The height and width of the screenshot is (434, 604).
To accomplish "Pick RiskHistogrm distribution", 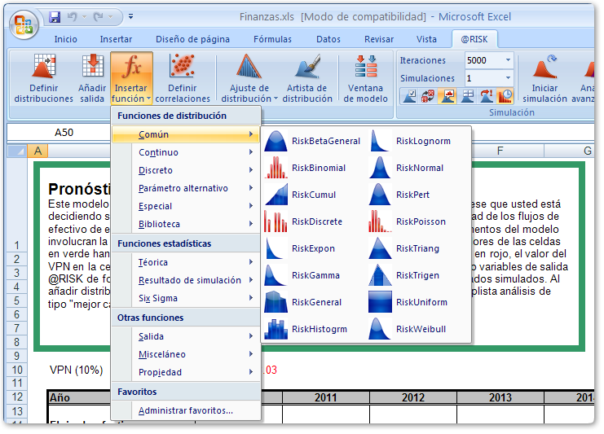I will point(313,329).
